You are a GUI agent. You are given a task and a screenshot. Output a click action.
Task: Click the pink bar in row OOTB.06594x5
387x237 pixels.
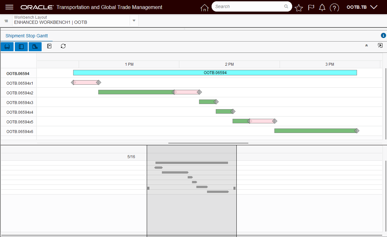[262, 121]
